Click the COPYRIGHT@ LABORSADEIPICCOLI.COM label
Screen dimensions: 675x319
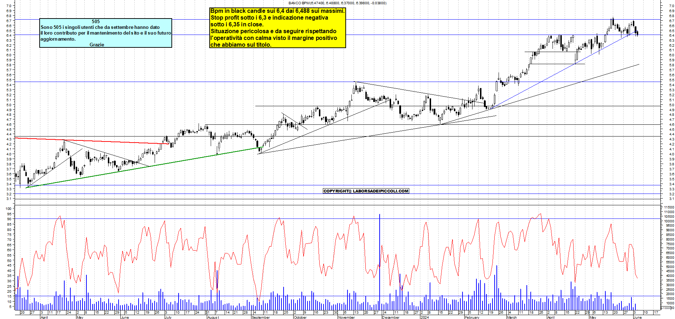tap(366, 191)
